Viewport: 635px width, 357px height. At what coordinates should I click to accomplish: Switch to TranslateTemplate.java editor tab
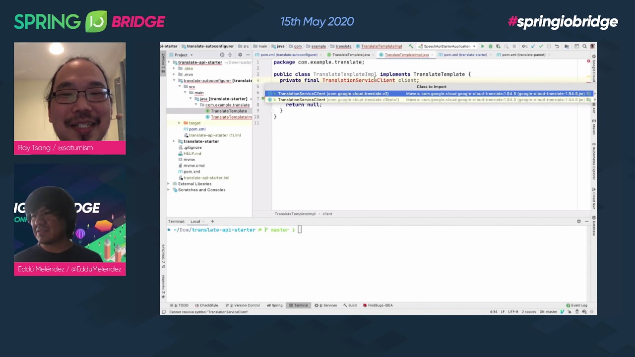[351, 55]
